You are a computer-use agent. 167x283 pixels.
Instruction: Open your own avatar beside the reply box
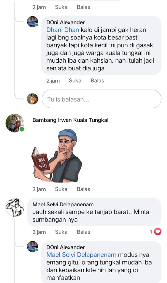(x=33, y=99)
